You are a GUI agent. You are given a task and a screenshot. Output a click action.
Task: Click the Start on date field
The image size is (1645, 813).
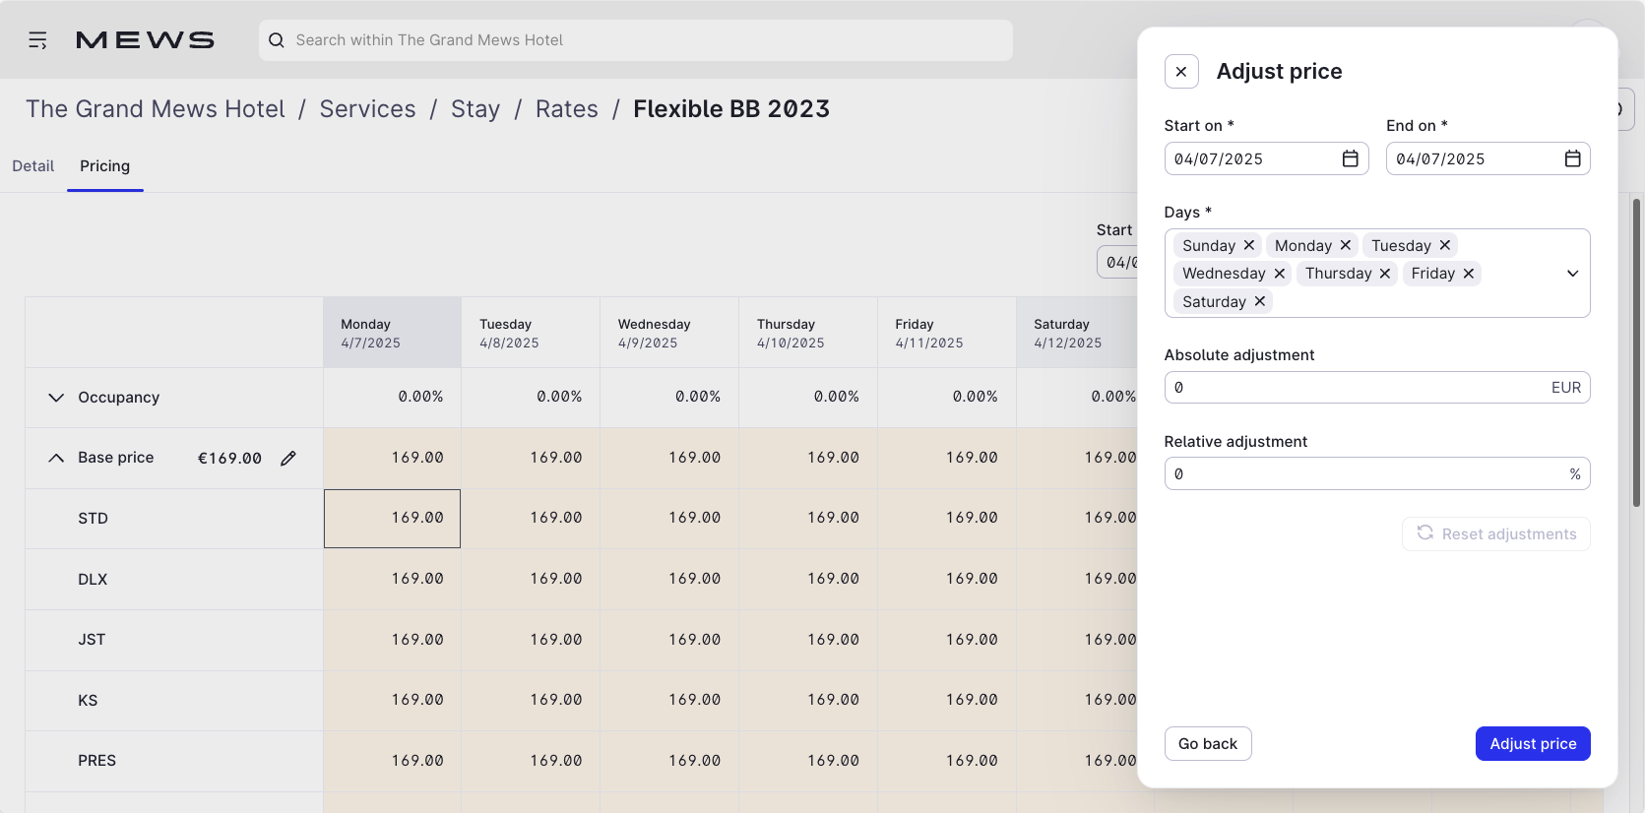[1267, 158]
